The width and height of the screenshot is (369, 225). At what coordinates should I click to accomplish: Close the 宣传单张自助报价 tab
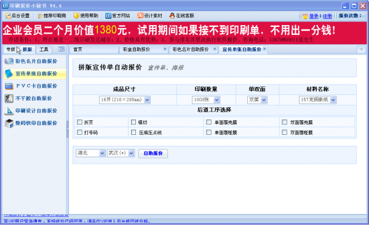pos(264,49)
